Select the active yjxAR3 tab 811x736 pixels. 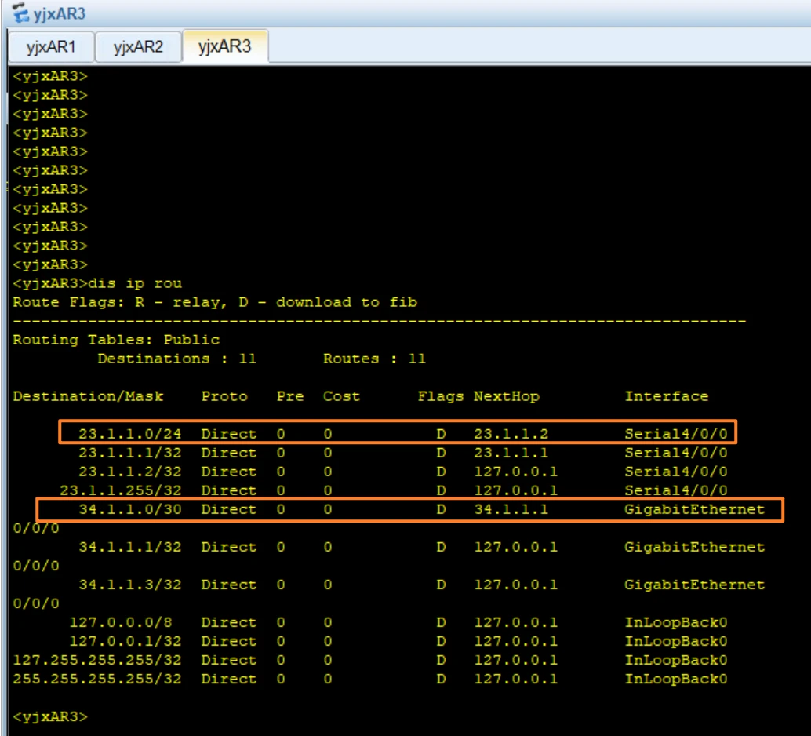[225, 47]
